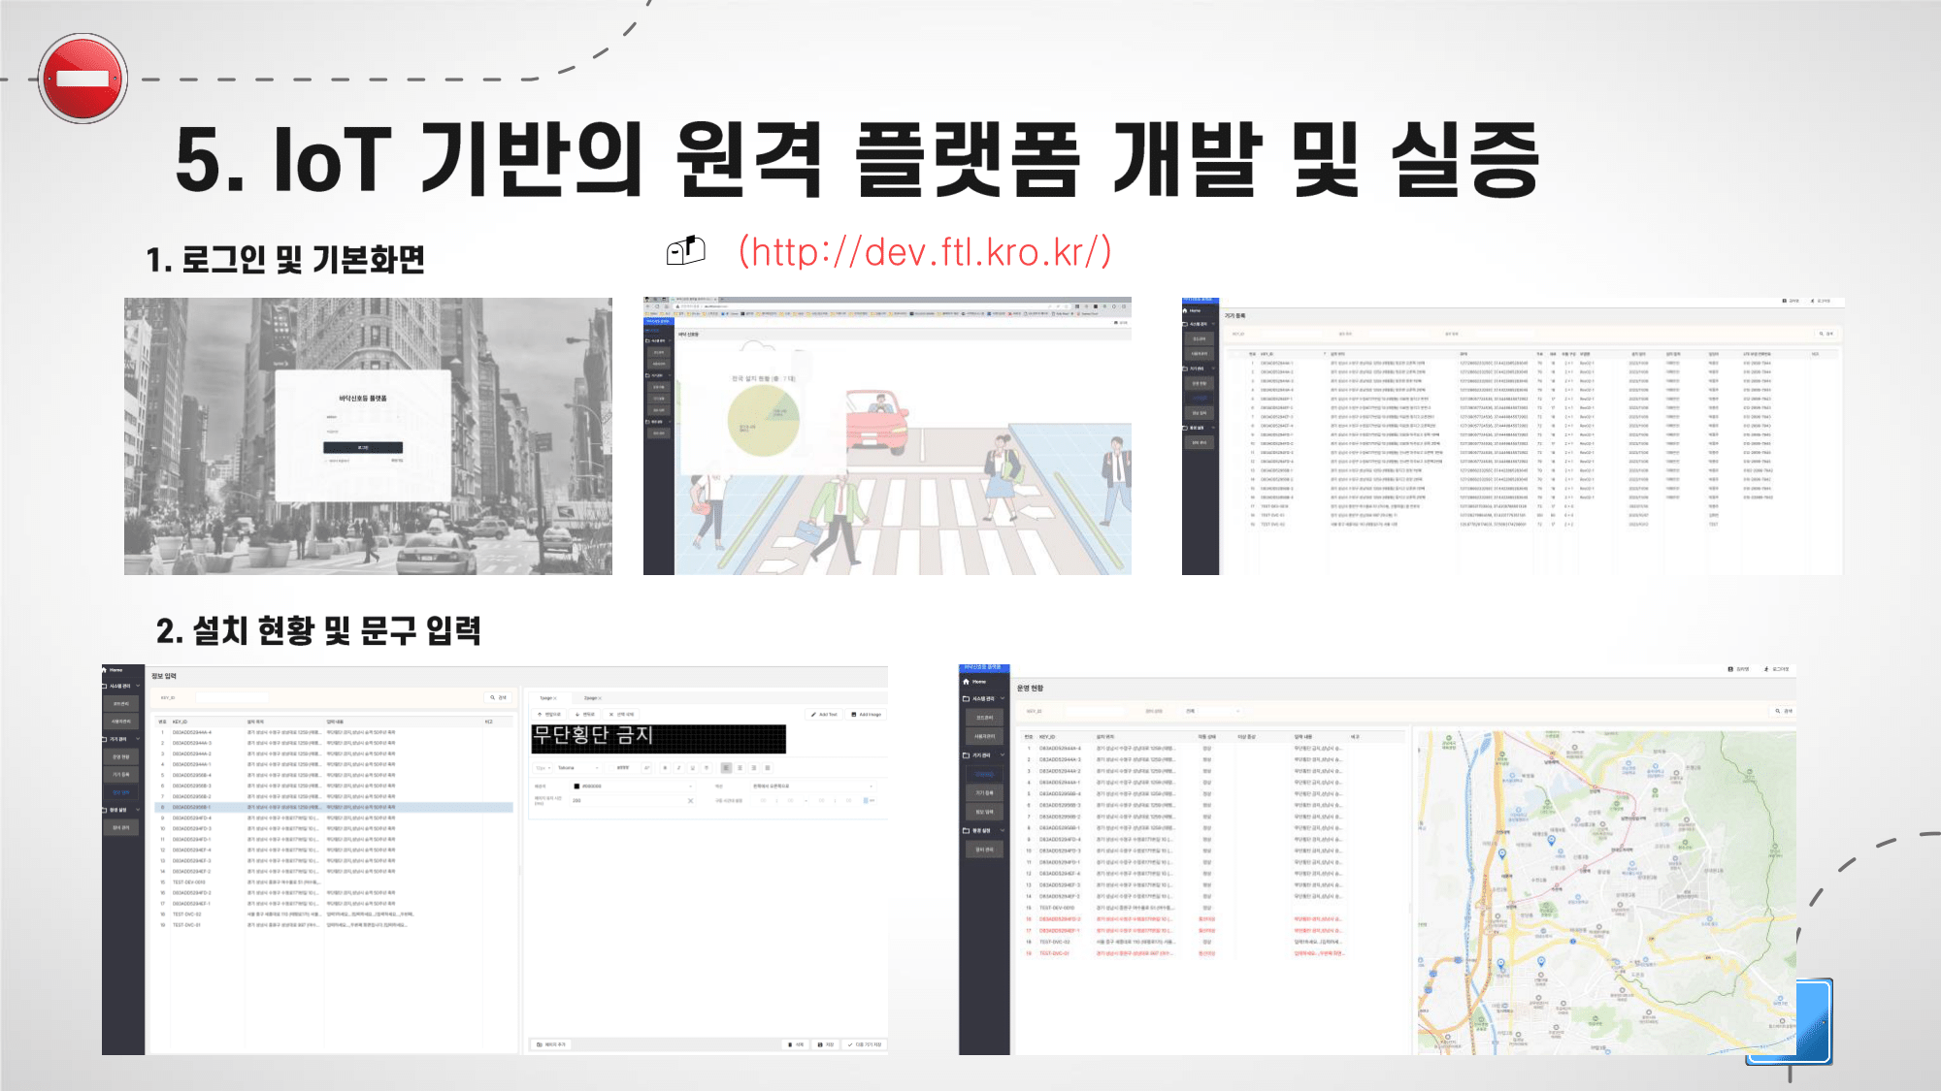Click search icon button on 정보 입력 screen

click(499, 697)
